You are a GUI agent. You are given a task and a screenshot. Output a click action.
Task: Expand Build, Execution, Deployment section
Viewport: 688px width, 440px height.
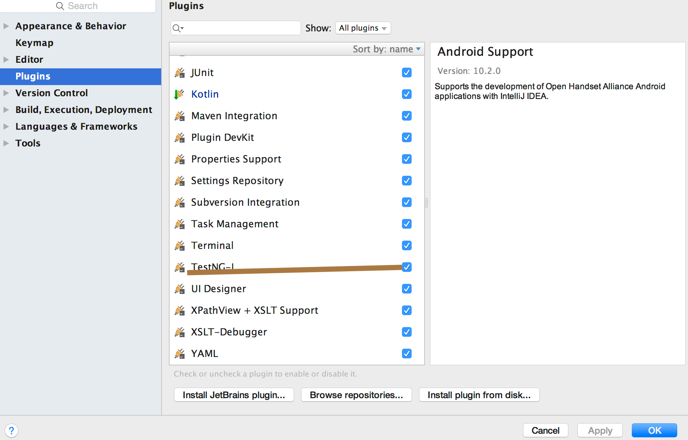click(6, 110)
